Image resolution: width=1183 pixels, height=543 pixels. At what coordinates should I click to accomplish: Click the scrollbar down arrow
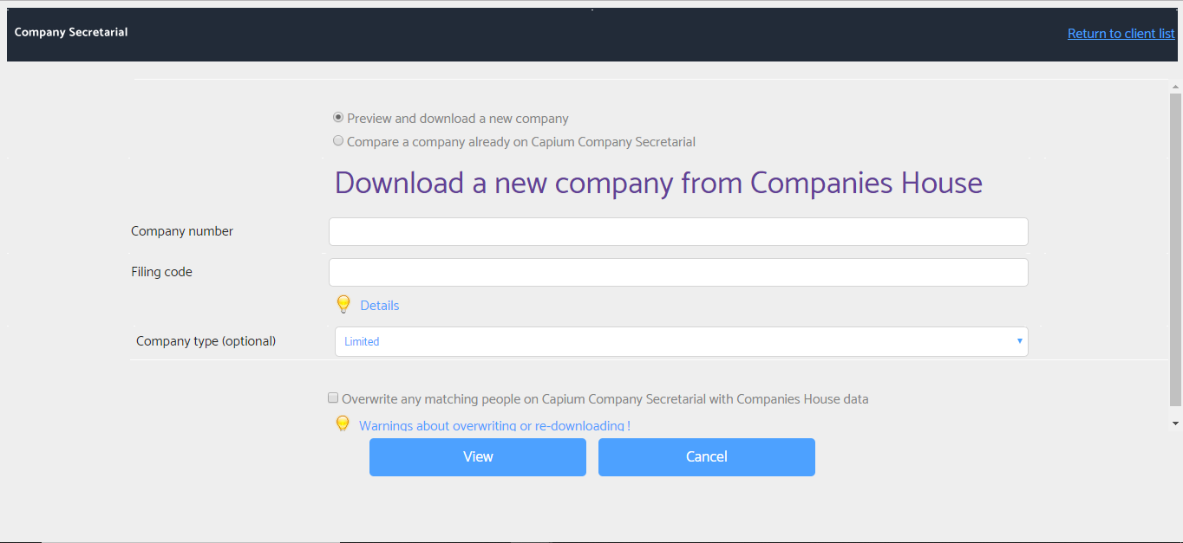(x=1175, y=423)
